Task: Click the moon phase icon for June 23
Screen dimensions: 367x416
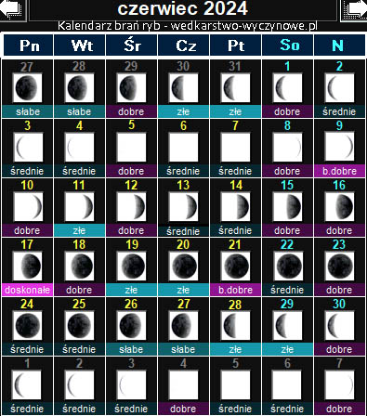Action: coord(339,266)
